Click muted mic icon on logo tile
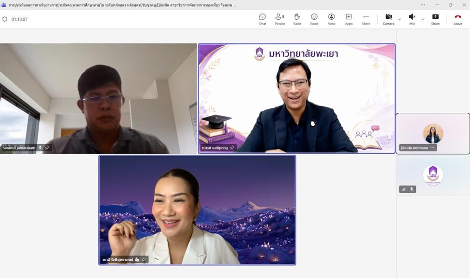470x279 pixels. click(x=412, y=189)
